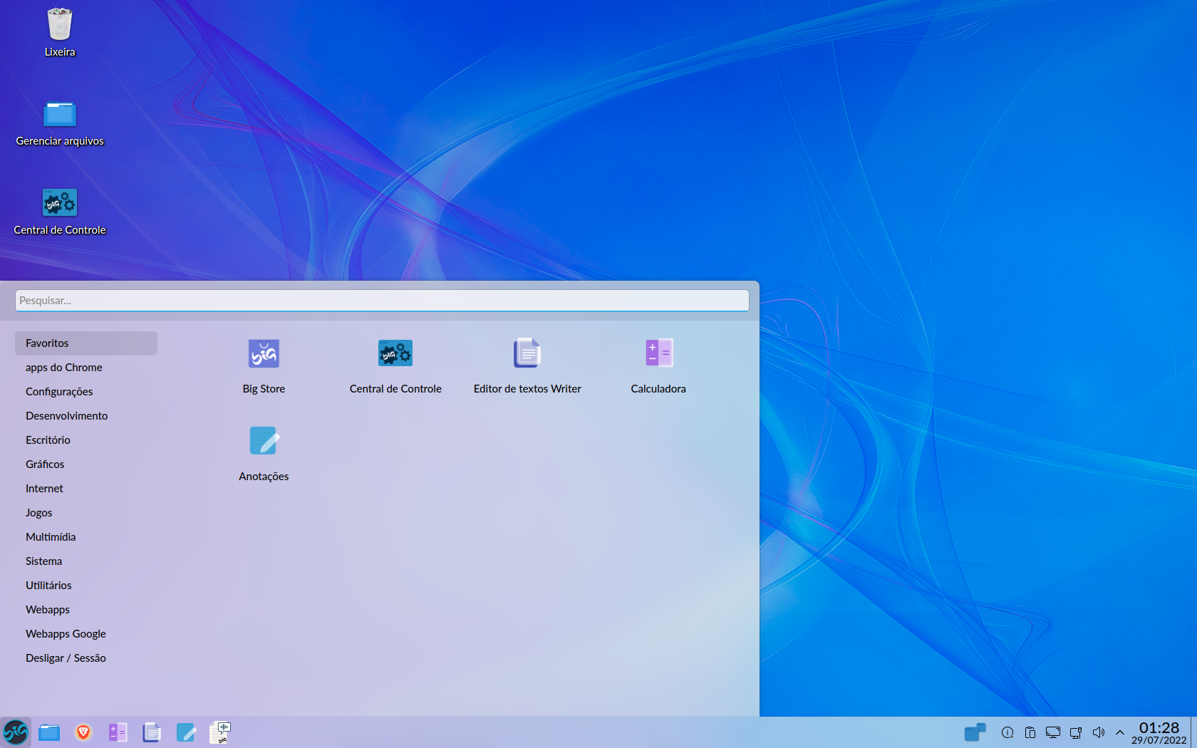The height and width of the screenshot is (748, 1197).
Task: Open Lixeira trash on desktop
Action: (60, 32)
